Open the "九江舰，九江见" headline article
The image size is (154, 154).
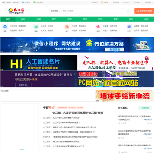[x=77, y=113]
